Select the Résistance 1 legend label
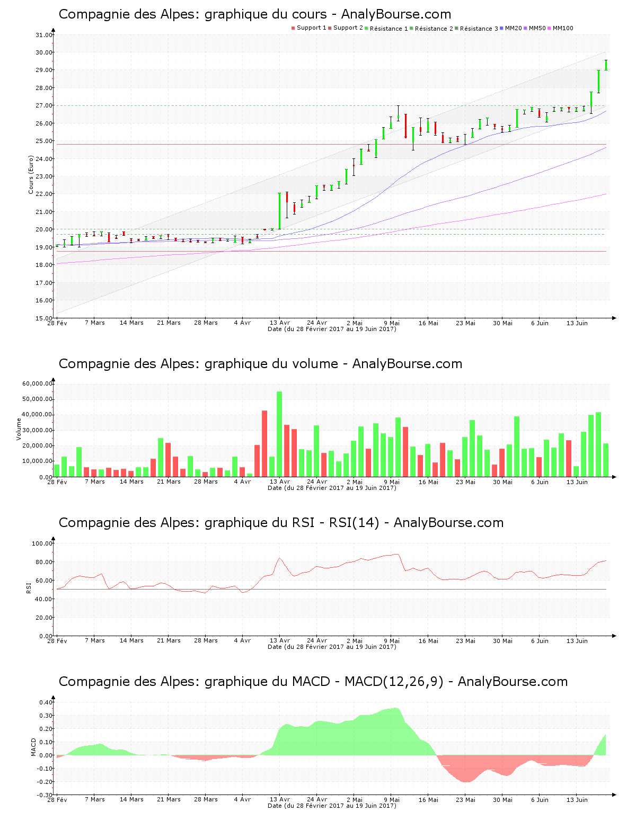This screenshot has width=636, height=821. point(388,29)
